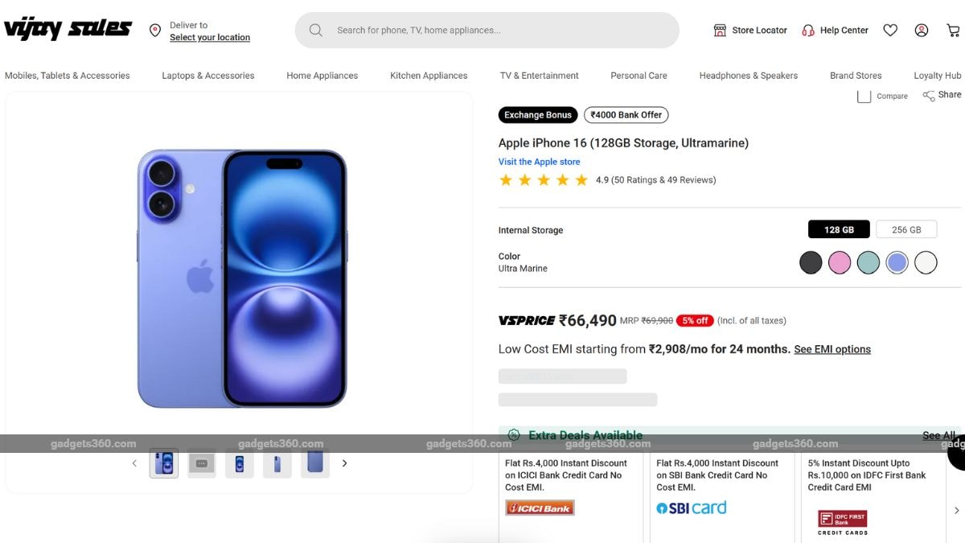The height and width of the screenshot is (543, 965).
Task: Click the search magnifier icon
Action: pyautogui.click(x=314, y=30)
